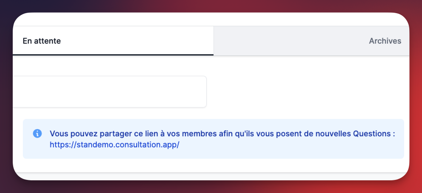Click empty space right of En attente label

click(x=136, y=41)
